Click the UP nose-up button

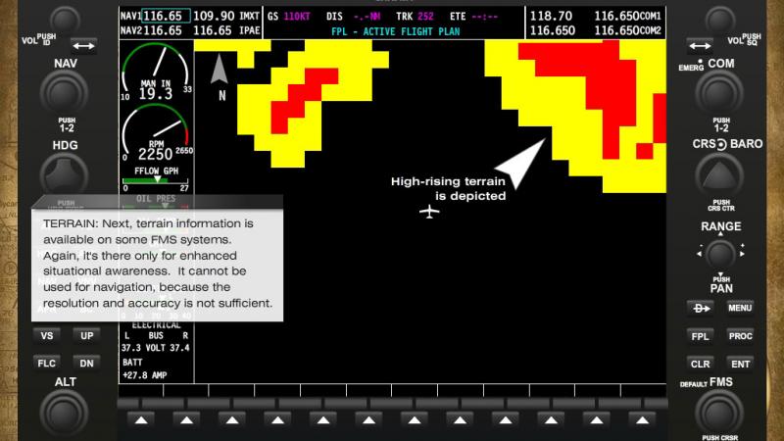(x=86, y=336)
